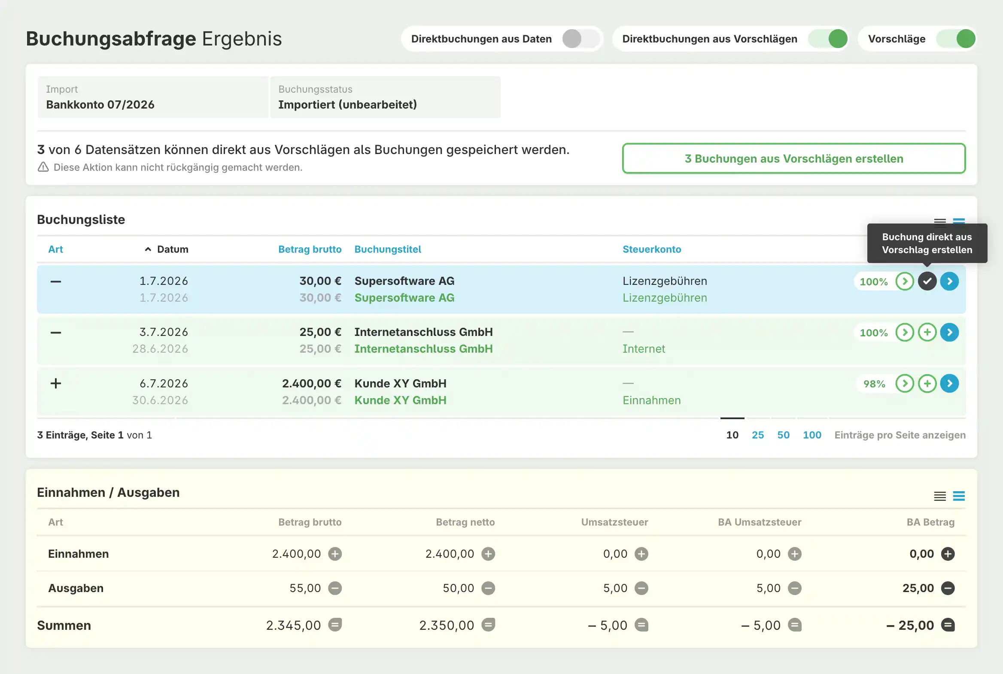
Task: Open the Kunde XY GmbH entry via blue chevron
Action: click(949, 384)
